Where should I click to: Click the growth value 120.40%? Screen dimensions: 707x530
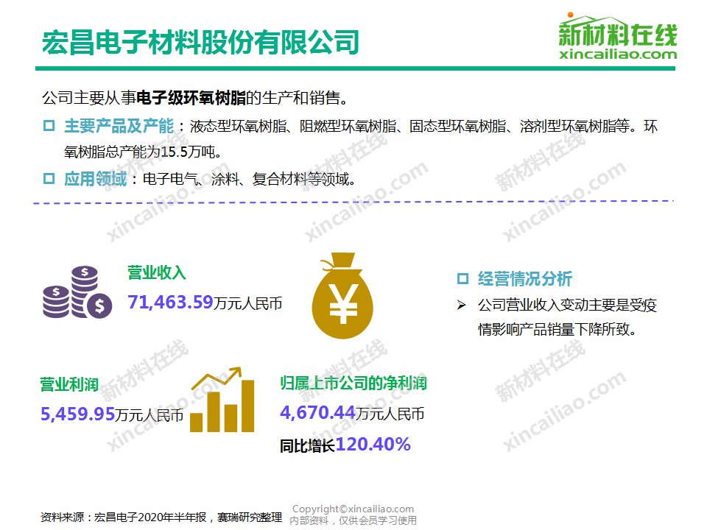click(373, 445)
